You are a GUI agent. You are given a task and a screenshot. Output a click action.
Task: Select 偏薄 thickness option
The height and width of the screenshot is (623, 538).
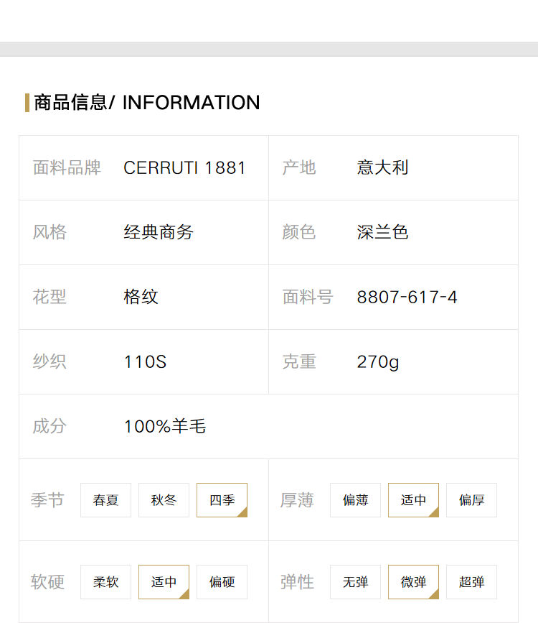(356, 500)
